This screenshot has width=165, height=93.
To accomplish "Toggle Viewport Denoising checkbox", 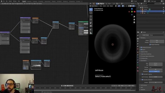I will 150,45.
